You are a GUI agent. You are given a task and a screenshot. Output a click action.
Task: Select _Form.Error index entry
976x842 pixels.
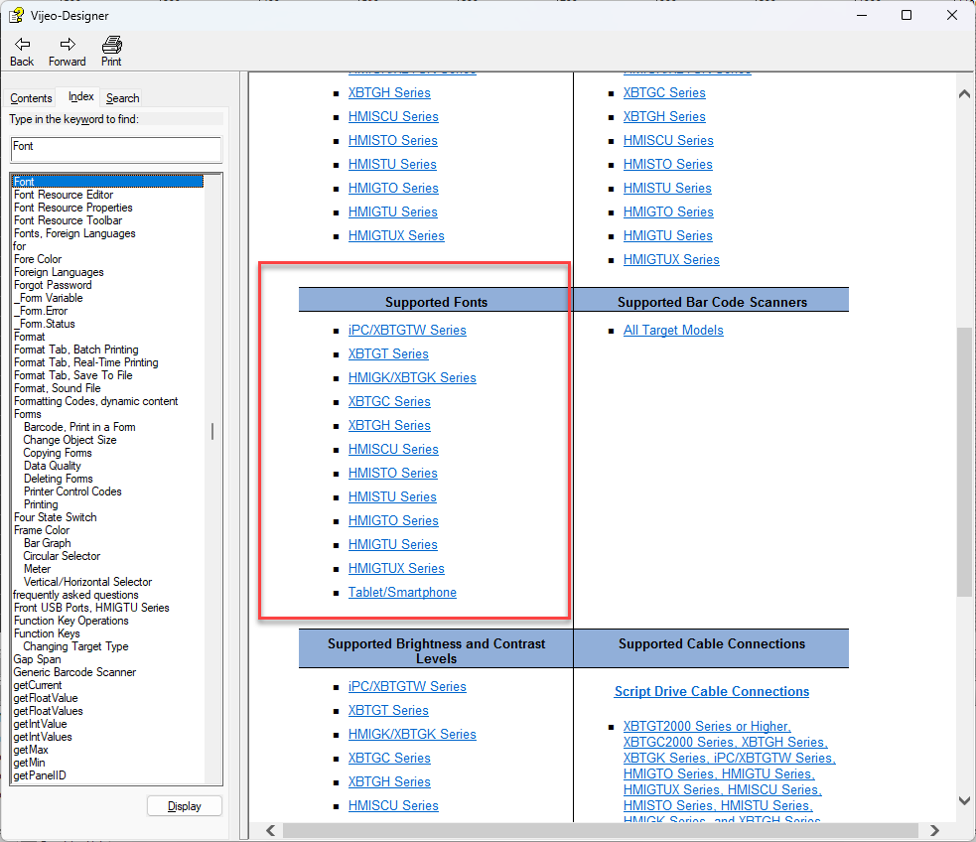coord(41,311)
